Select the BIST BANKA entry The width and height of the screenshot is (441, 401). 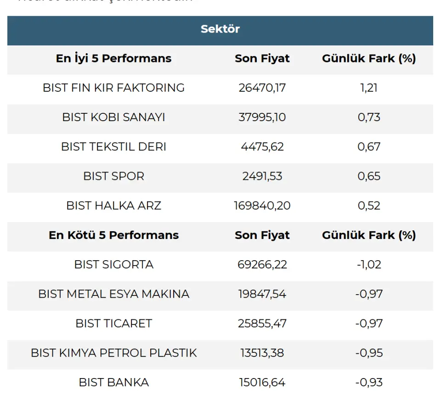113,382
